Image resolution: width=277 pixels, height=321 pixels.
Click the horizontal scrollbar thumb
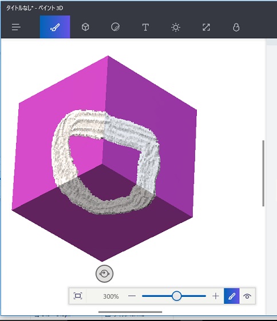click(130, 312)
